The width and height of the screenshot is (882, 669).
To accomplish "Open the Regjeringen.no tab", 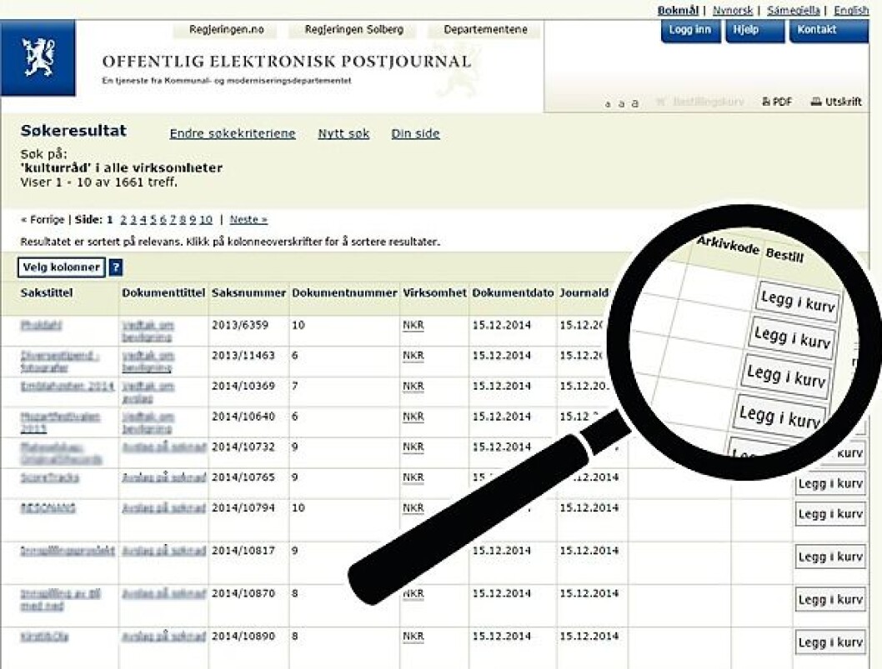I will pyautogui.click(x=226, y=30).
